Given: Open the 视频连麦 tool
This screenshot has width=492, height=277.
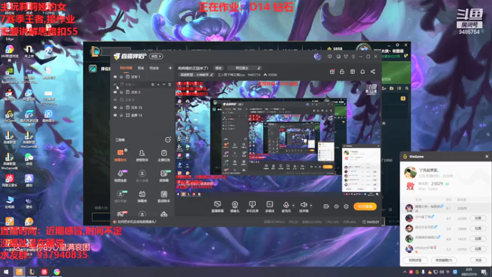Looking at the screenshot, I should pos(120,176).
